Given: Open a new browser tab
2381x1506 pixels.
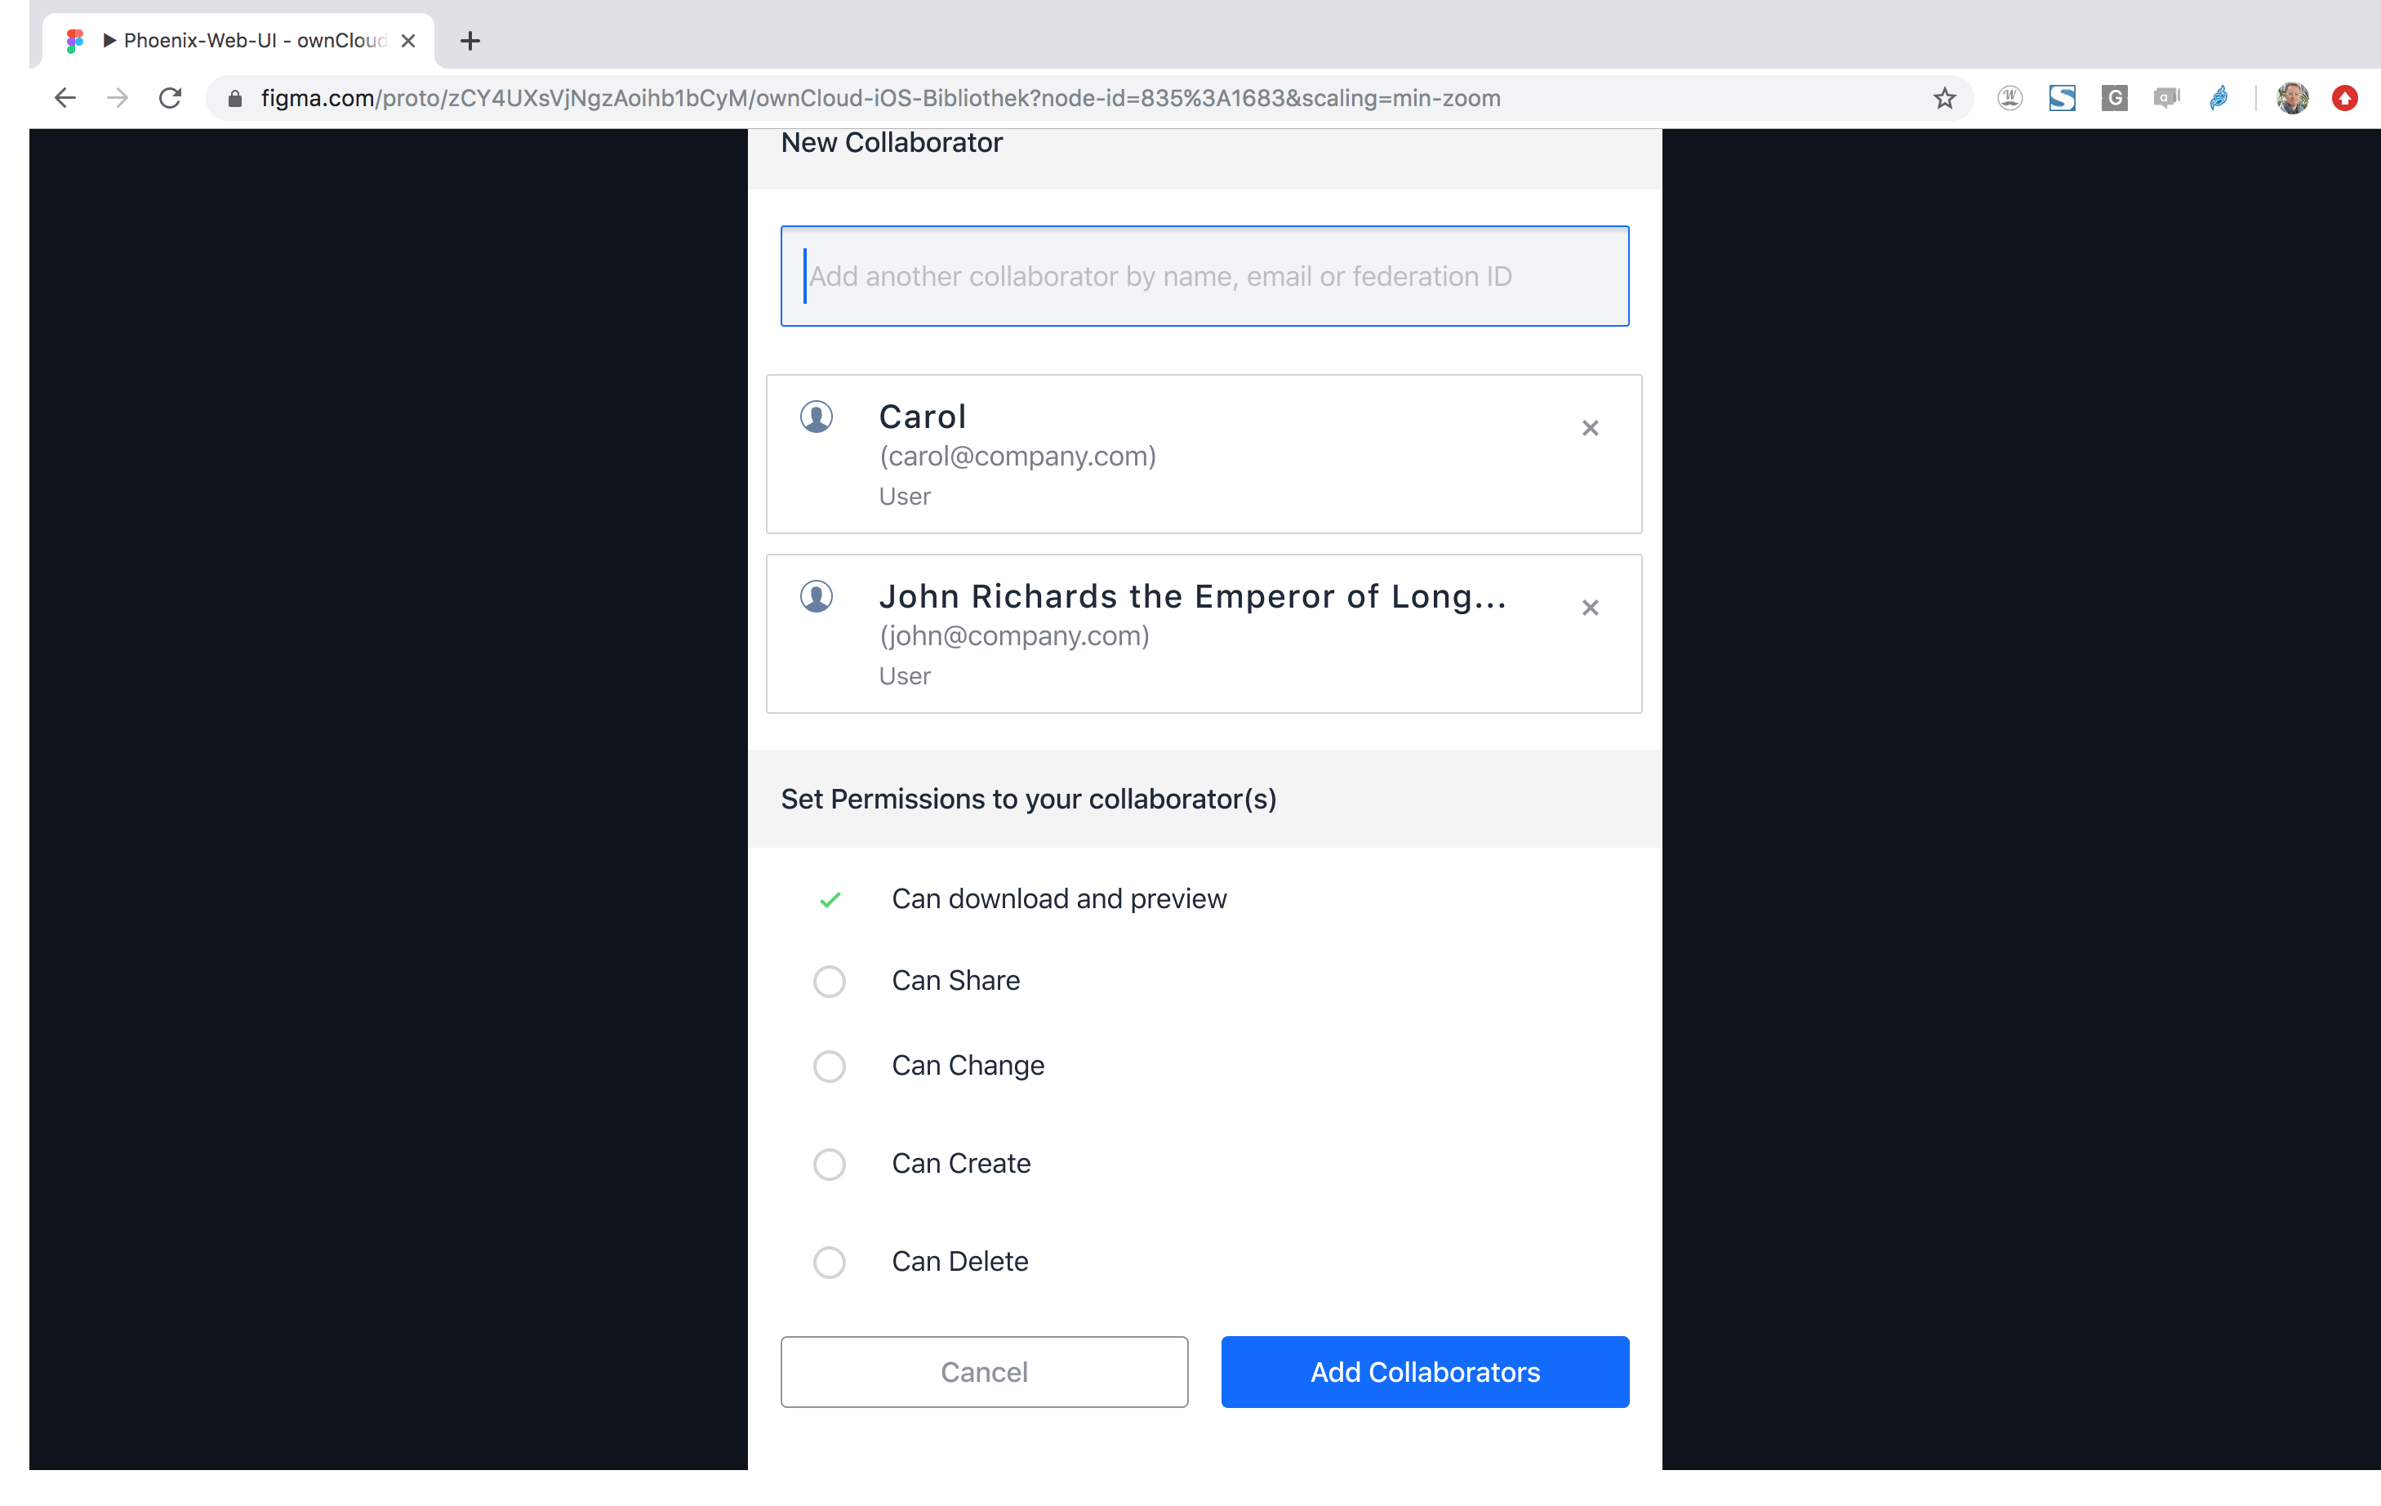Looking at the screenshot, I should (470, 41).
